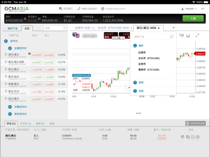The image size is (210, 157).
Task: Favorite 澳元/美元 with its star
Action: pyautogui.click(x=6, y=54)
